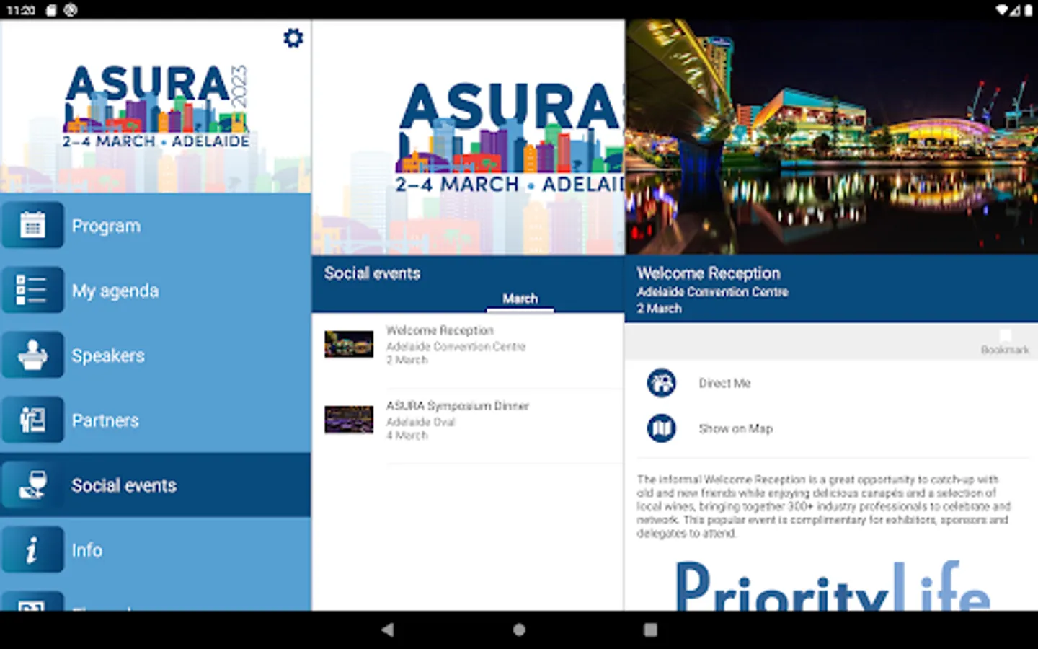The width and height of the screenshot is (1038, 649).
Task: Click the Wi-Fi signal icon in status bar
Action: [x=1002, y=10]
